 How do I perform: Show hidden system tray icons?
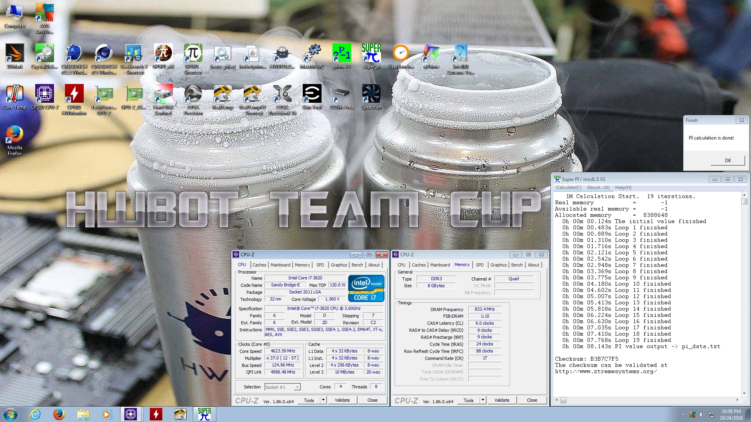[x=683, y=415]
